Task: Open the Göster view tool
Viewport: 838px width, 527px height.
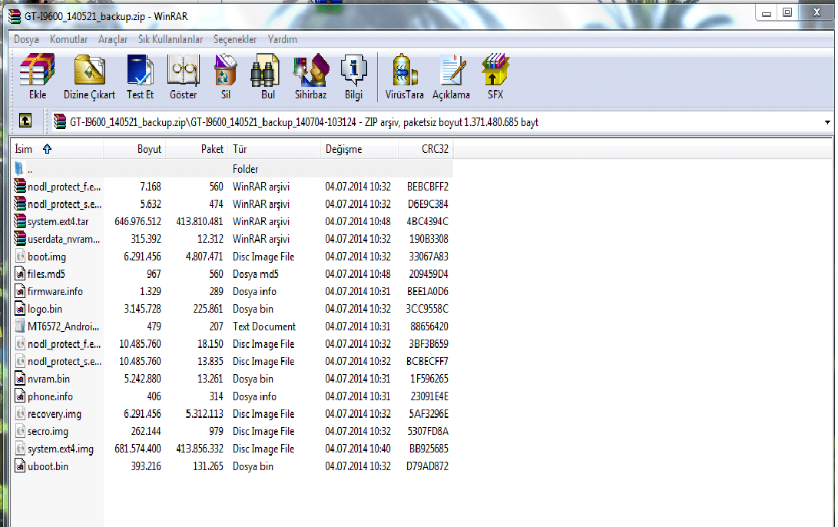Action: tap(183, 78)
